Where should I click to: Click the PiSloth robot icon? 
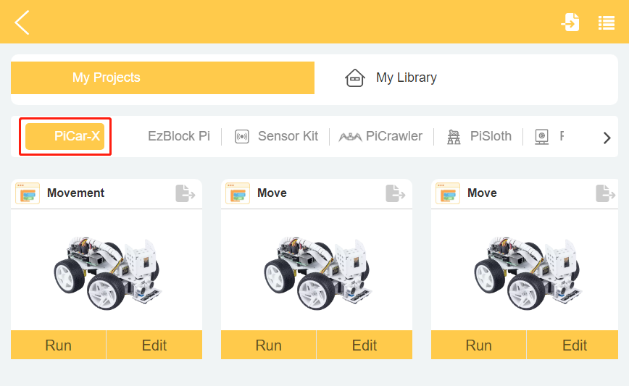pos(454,137)
